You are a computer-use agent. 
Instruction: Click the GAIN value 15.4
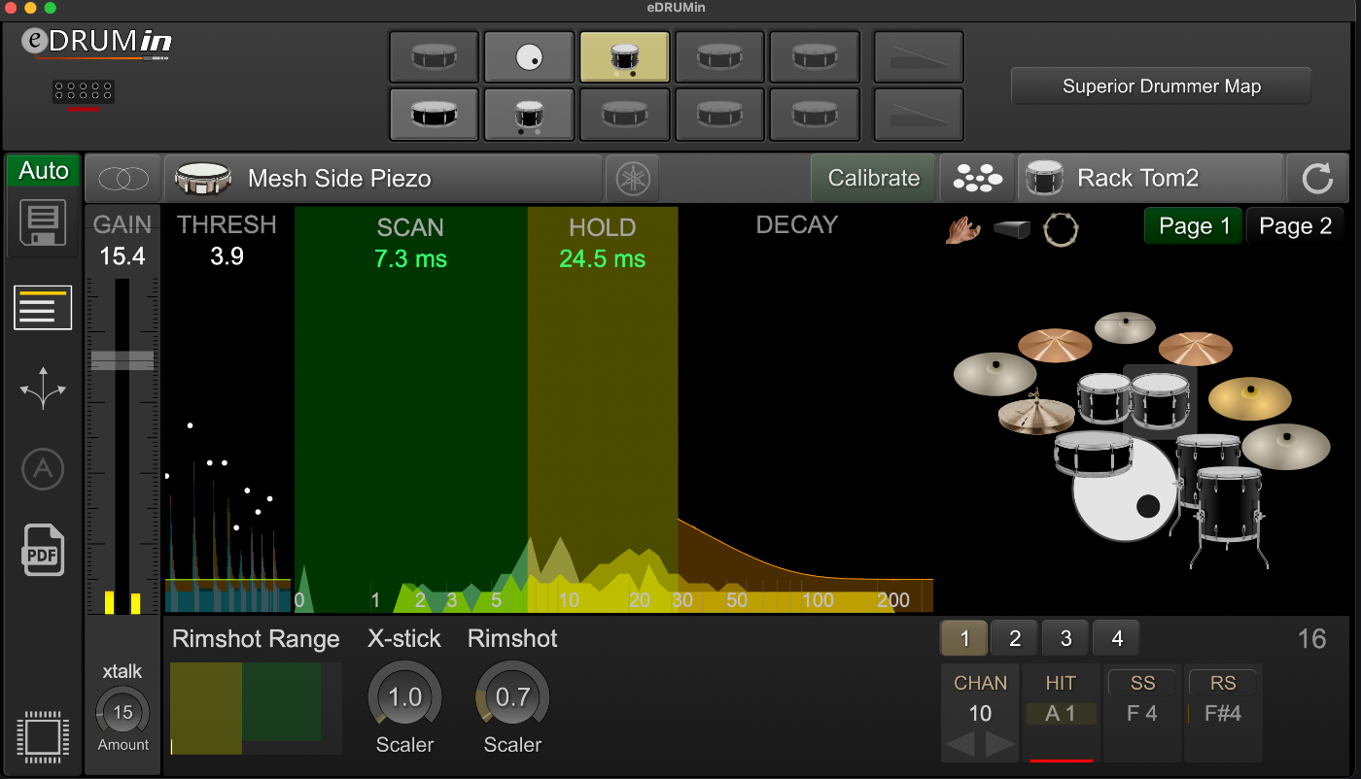coord(122,257)
